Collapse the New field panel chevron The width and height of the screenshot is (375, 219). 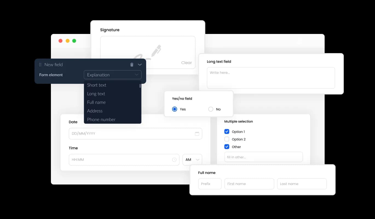pos(140,65)
